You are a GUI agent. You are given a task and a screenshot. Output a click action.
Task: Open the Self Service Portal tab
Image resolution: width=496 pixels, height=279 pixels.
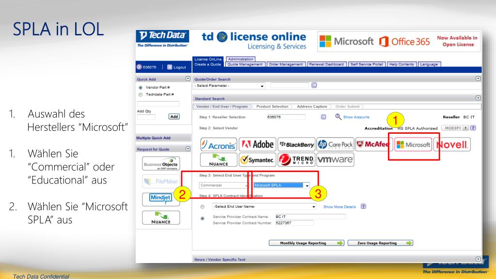click(x=366, y=64)
